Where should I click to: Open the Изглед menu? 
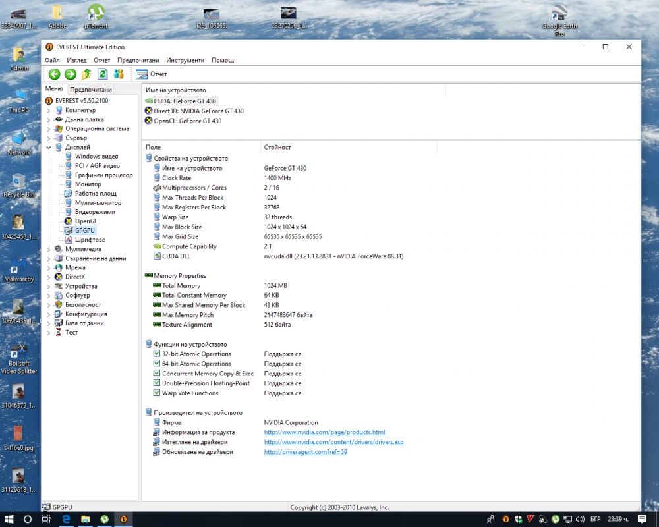[76, 60]
